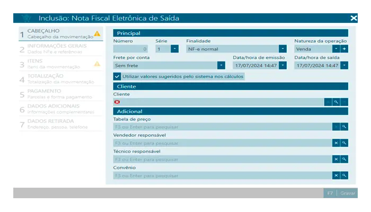Close the Nota Fiscal Eletrônica window
This screenshot has width=371, height=212.
[354, 18]
